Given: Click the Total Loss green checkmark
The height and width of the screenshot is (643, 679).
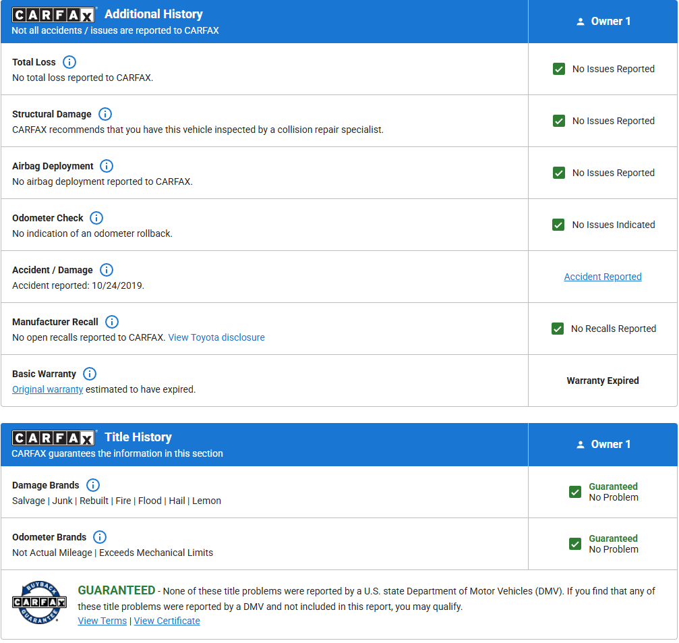Looking at the screenshot, I should click(558, 69).
